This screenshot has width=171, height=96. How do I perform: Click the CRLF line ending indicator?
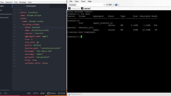(x=29, y=93)
